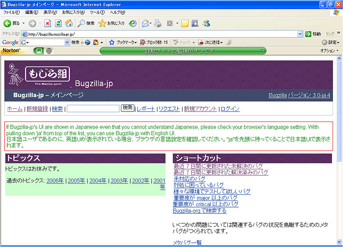Expand the toolbar chevron next to Links
Screen dimensions: 343x247
tap(339, 33)
